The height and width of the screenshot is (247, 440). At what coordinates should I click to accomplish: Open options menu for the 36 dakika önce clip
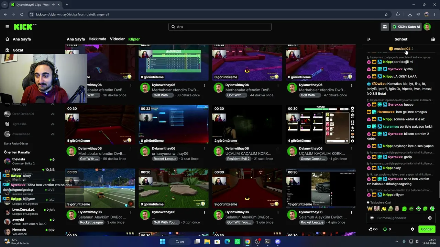[131, 85]
